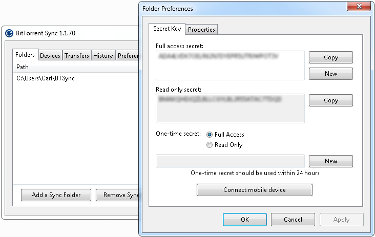Close the Folder Preferences dialog
This screenshot has width=375, height=237.
359,6
